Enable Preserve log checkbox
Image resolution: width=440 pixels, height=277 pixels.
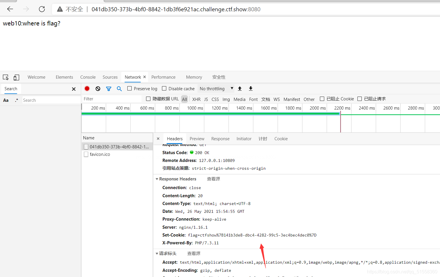(129, 88)
